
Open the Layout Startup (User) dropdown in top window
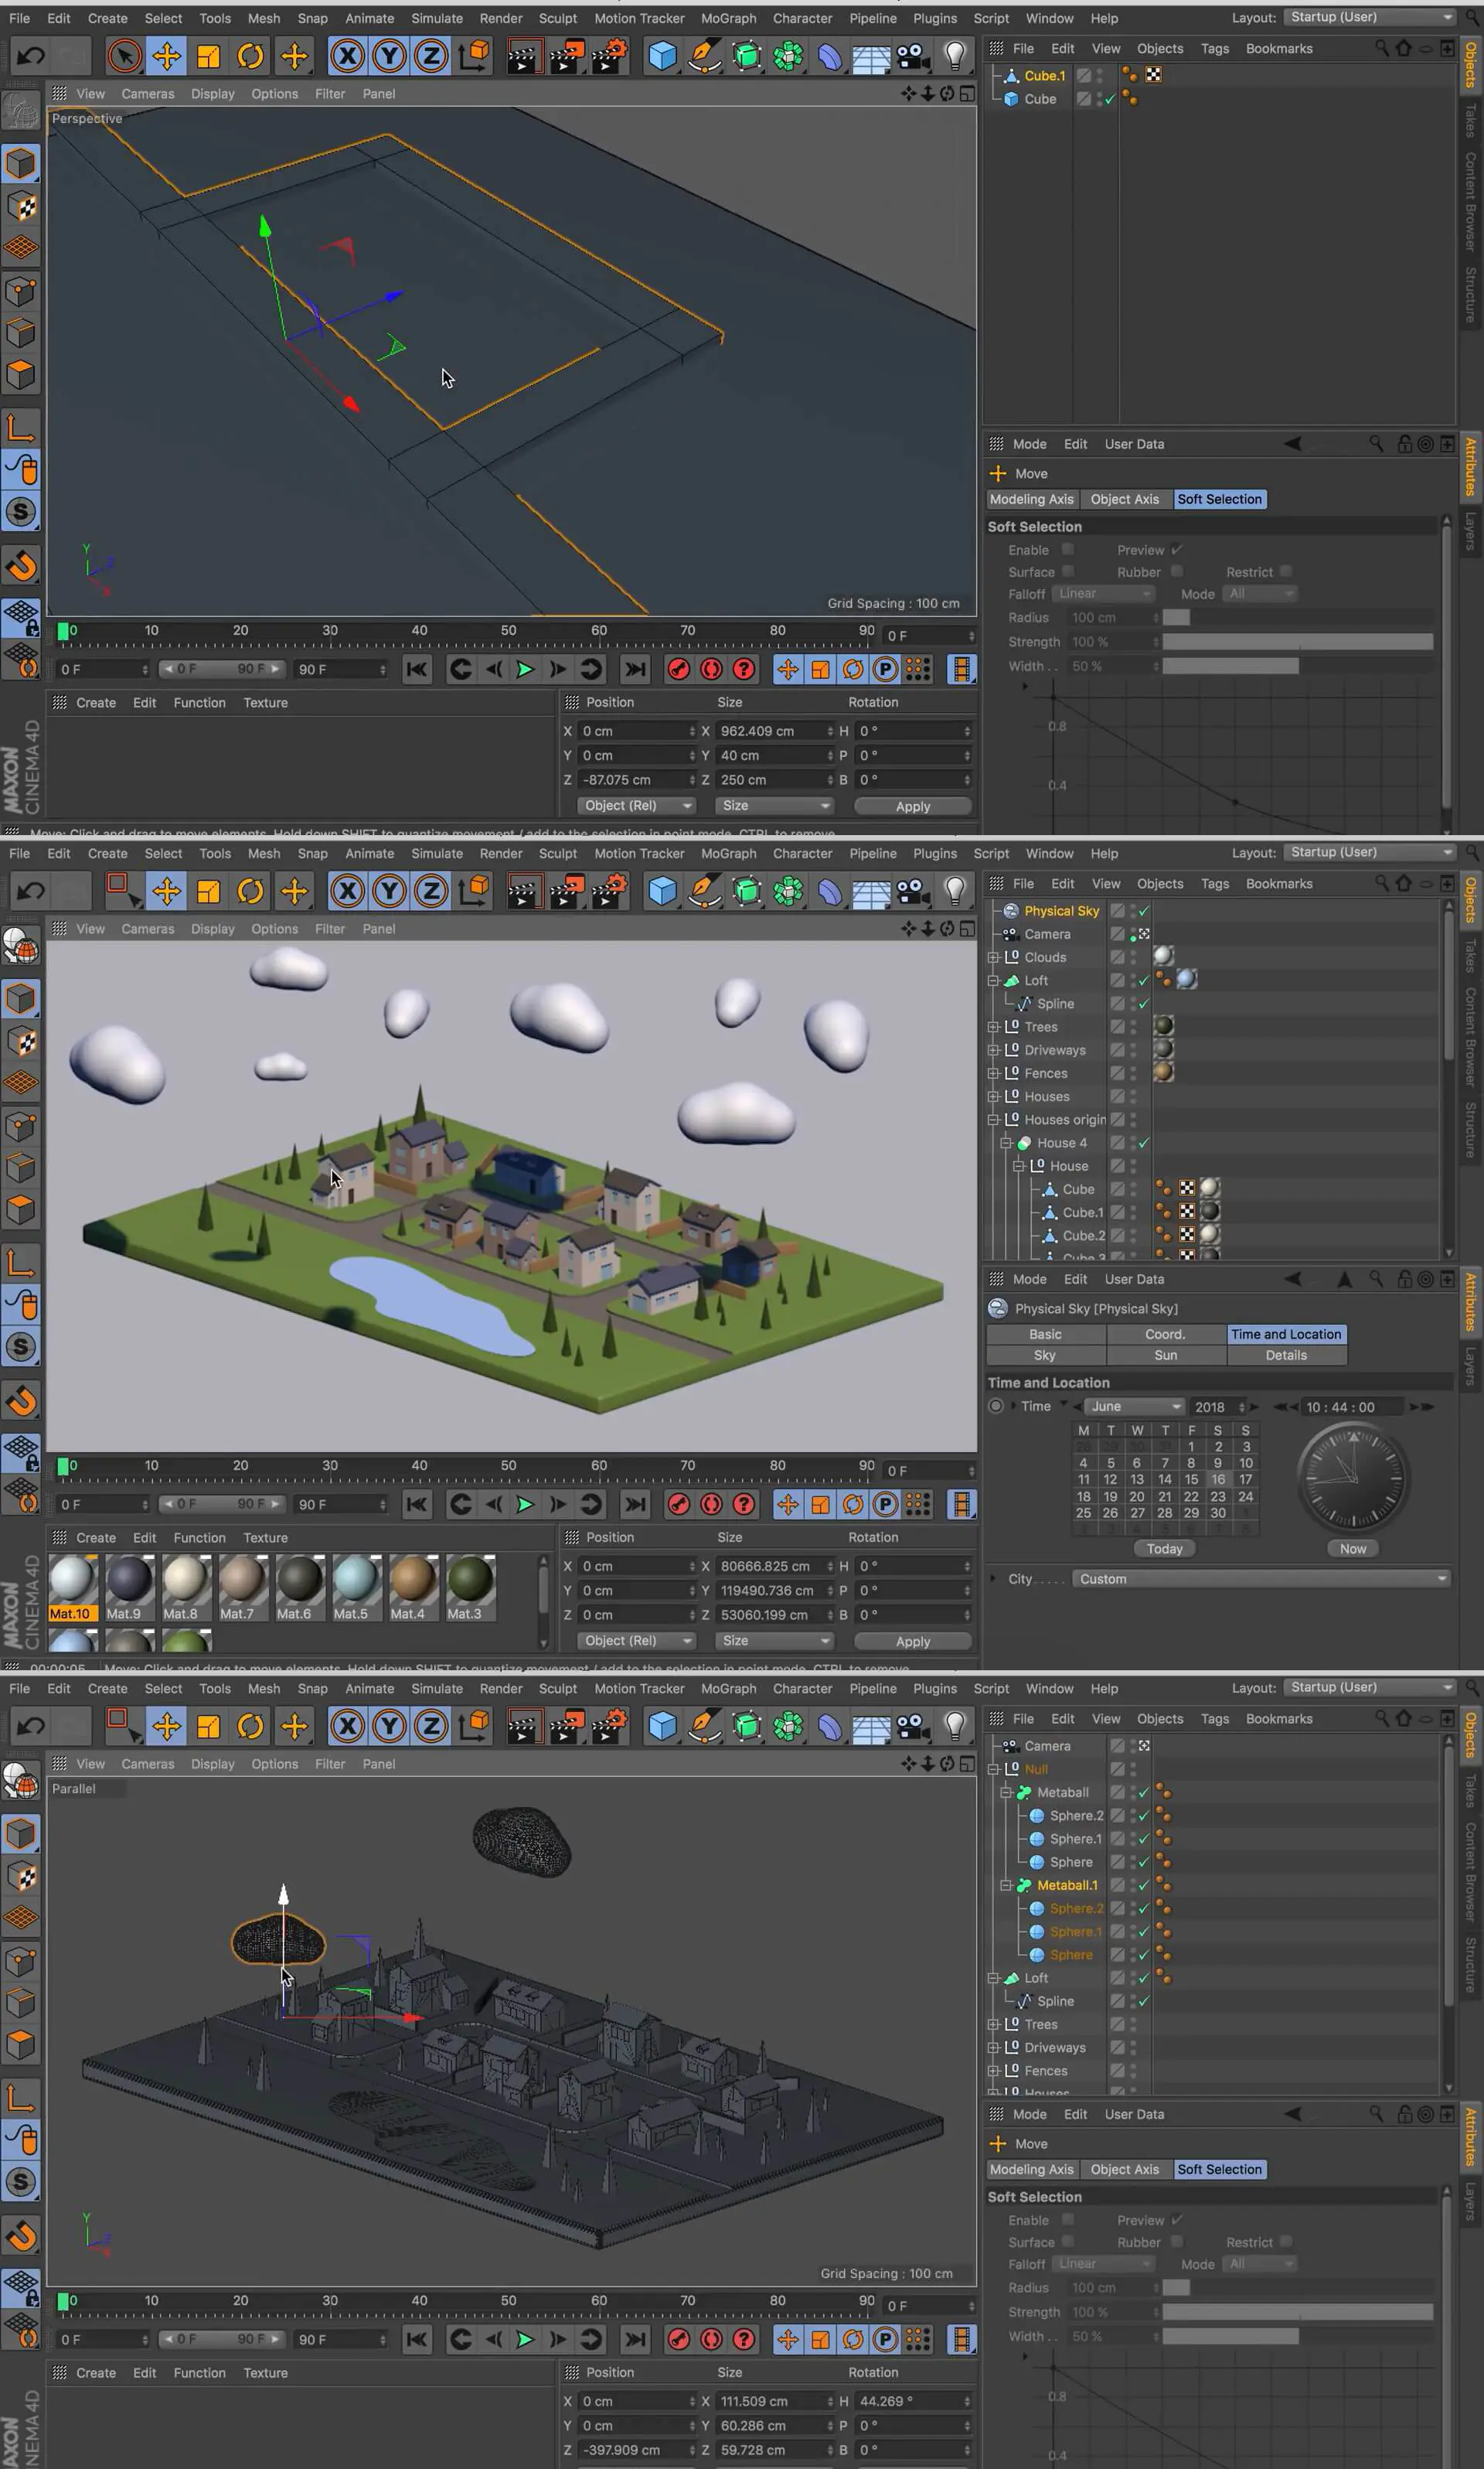click(x=1369, y=17)
